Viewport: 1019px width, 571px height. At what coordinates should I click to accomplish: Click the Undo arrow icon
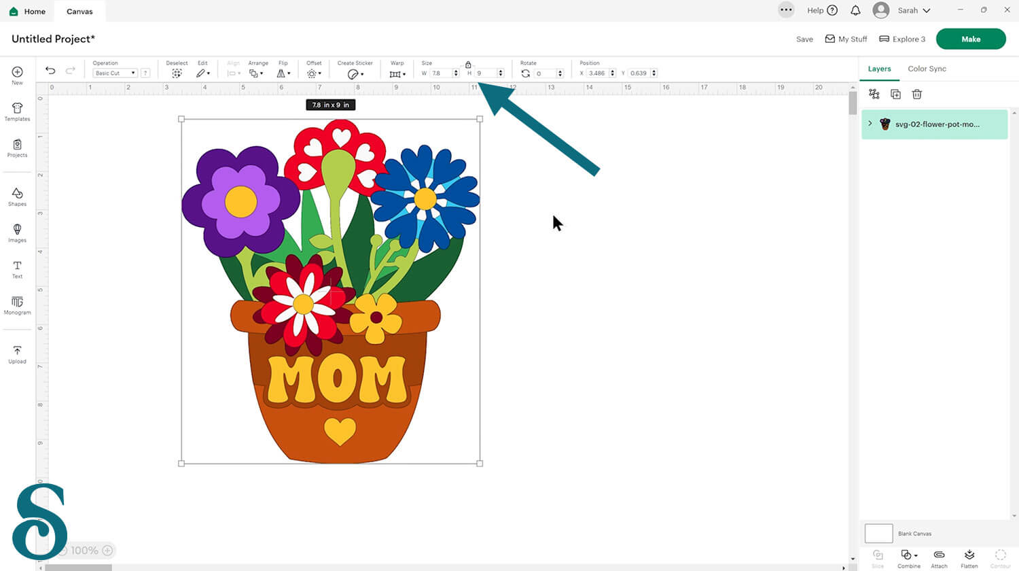[50, 71]
